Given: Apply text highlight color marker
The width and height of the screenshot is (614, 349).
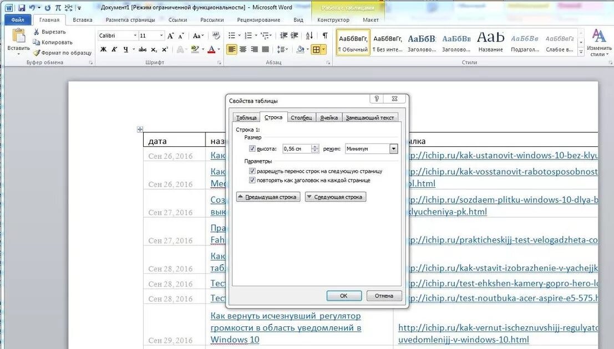Looking at the screenshot, I should (195, 49).
